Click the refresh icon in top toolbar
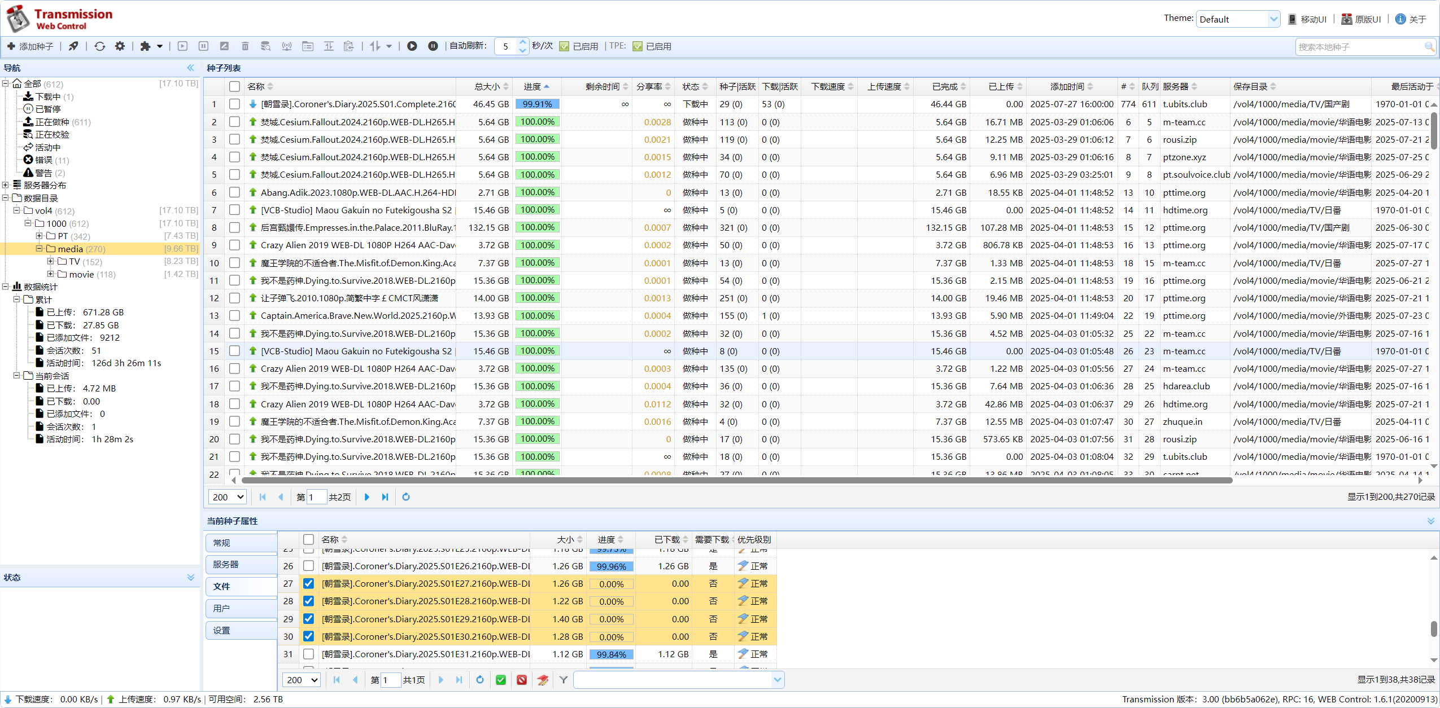Screen dimensions: 1440x708 (x=100, y=46)
